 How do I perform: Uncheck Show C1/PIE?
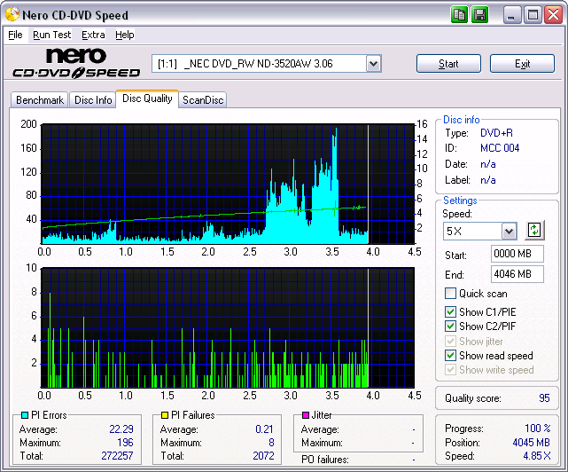pos(450,311)
